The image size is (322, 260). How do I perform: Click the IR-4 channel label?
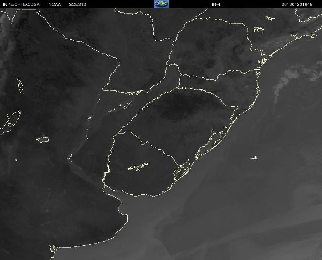click(x=216, y=4)
